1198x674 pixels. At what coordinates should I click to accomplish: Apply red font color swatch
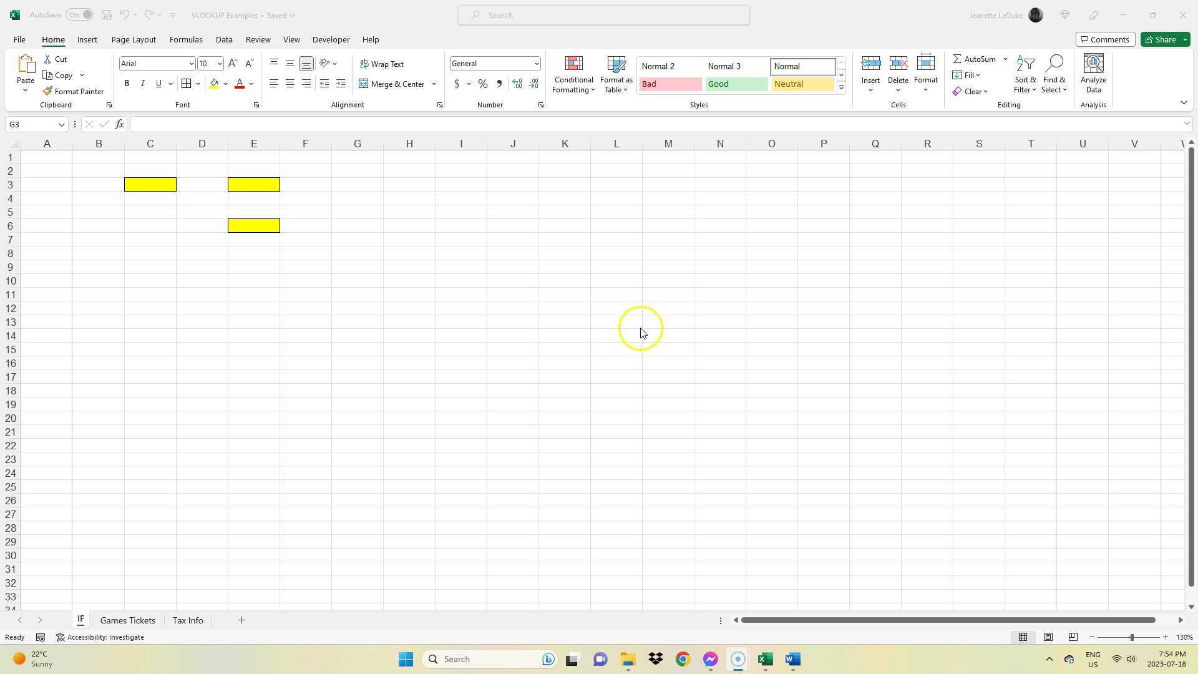239,83
